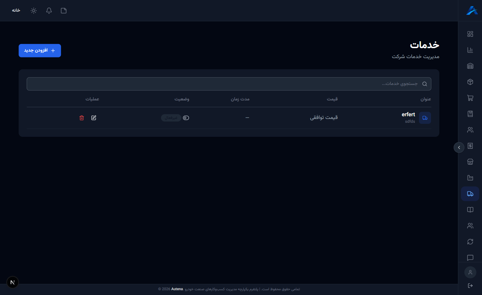The width and height of the screenshot is (482, 295).
Task: Open the dashboard grid icon in sidebar
Action: tap(470, 34)
